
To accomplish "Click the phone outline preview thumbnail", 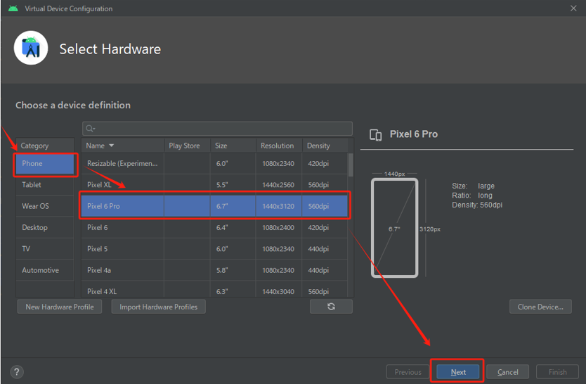I will pyautogui.click(x=395, y=228).
